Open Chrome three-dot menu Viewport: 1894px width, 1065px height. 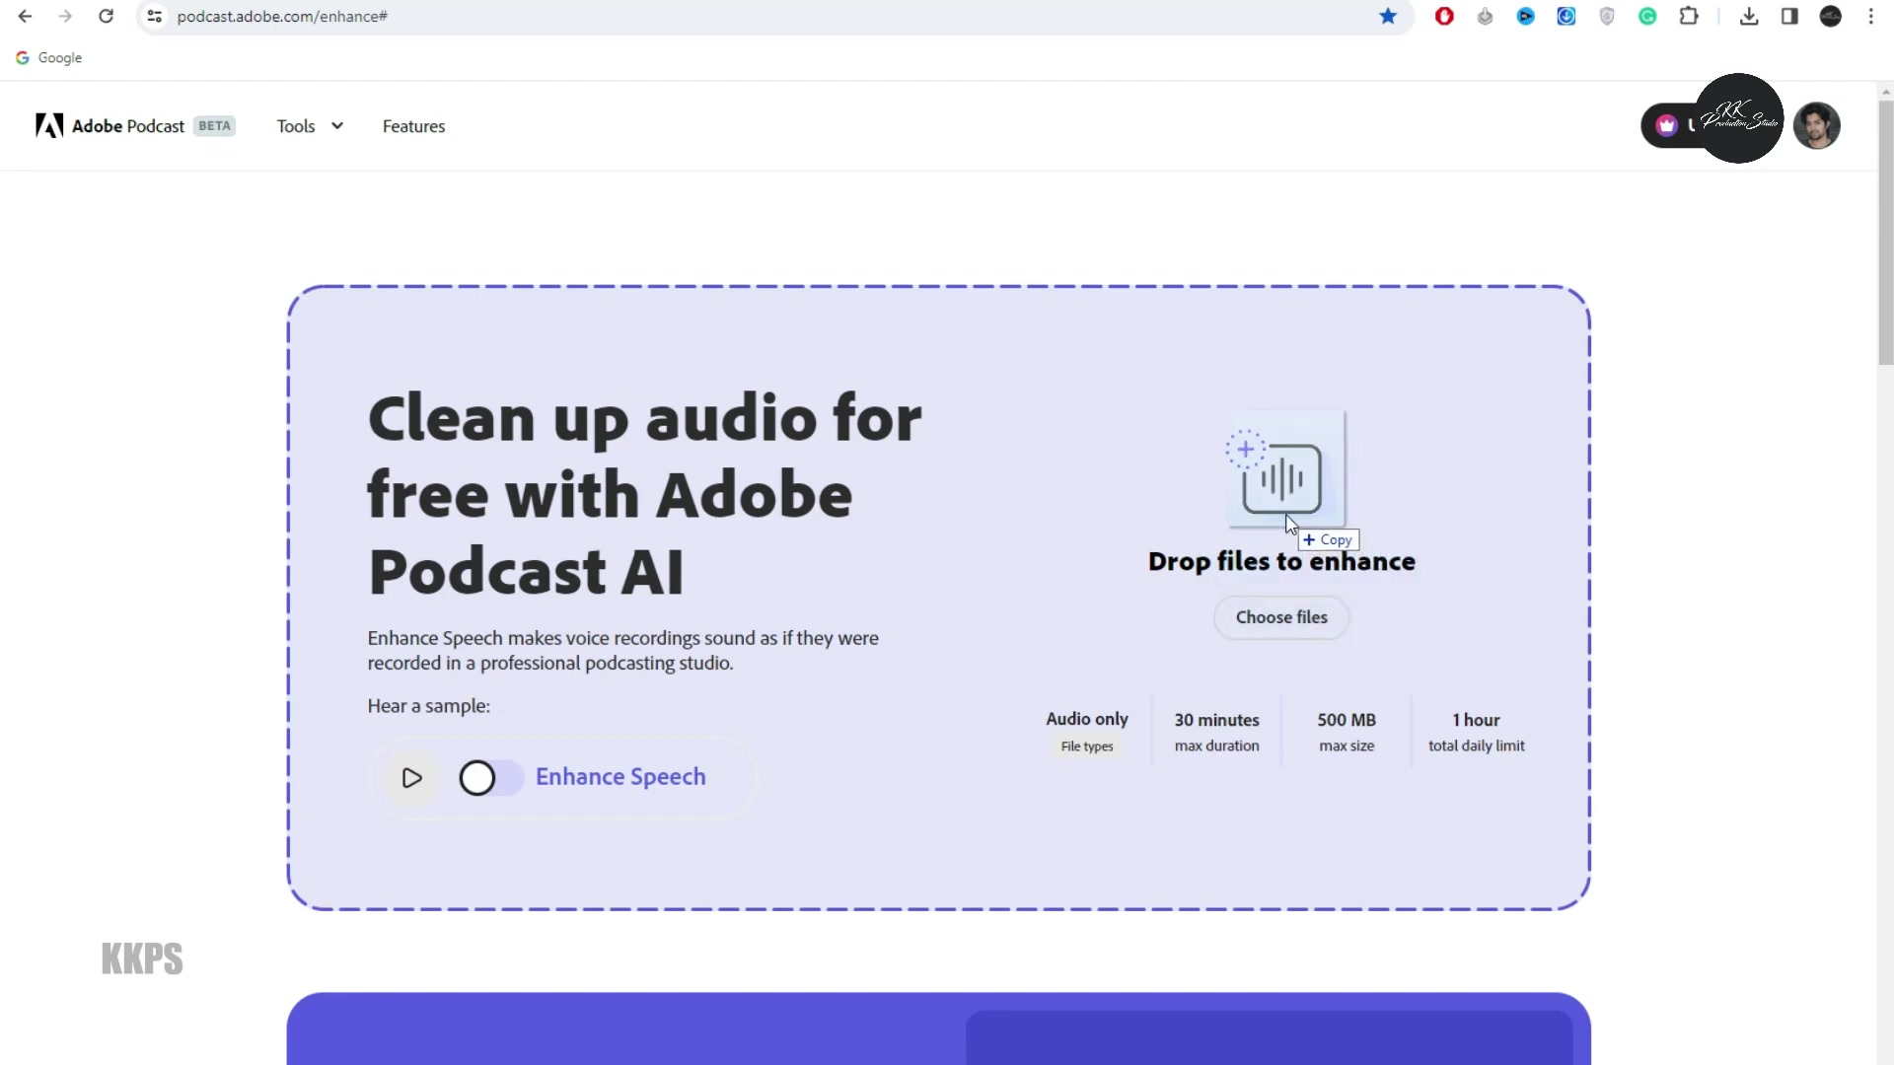(1870, 16)
